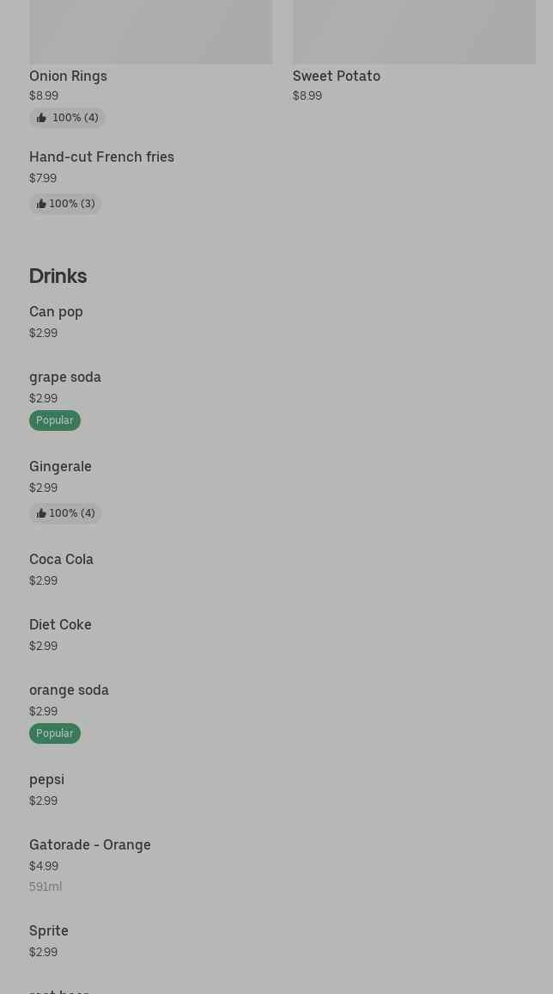Click thumbs-up icon under Gingerale
Screen dimensions: 553x994
coord(40,513)
